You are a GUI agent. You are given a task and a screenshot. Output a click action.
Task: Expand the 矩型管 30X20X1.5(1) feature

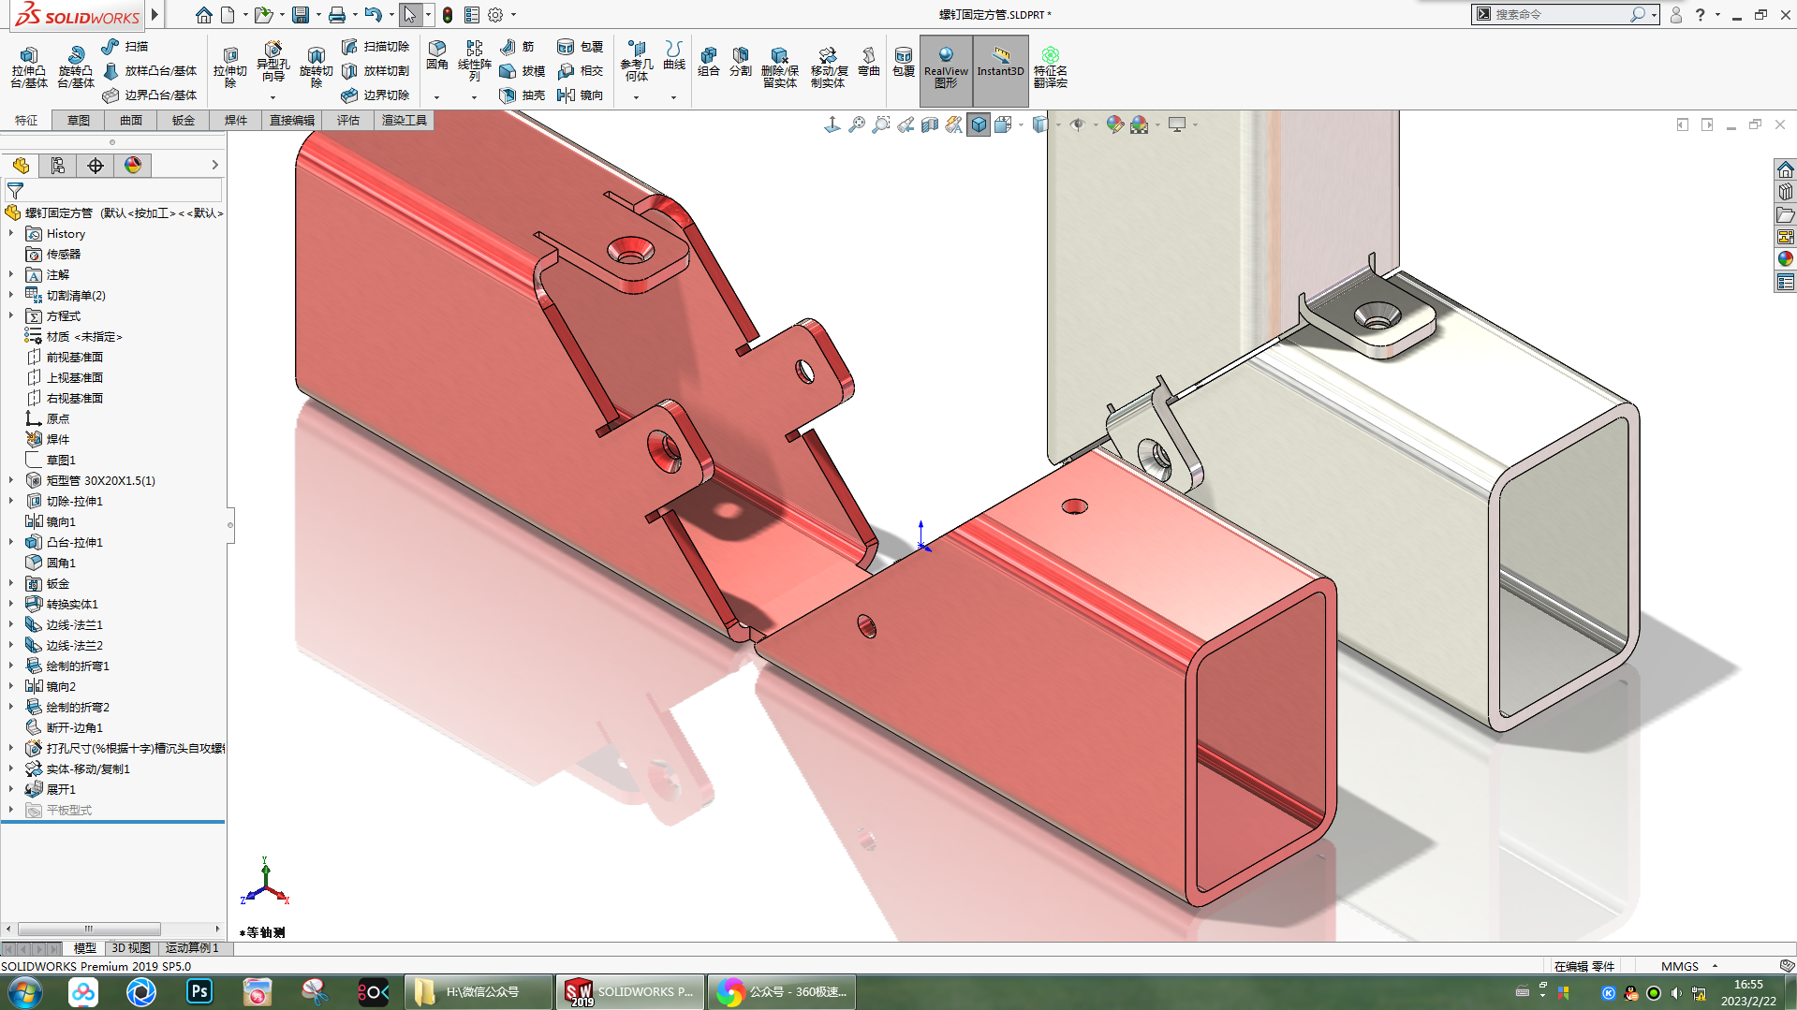tap(11, 481)
